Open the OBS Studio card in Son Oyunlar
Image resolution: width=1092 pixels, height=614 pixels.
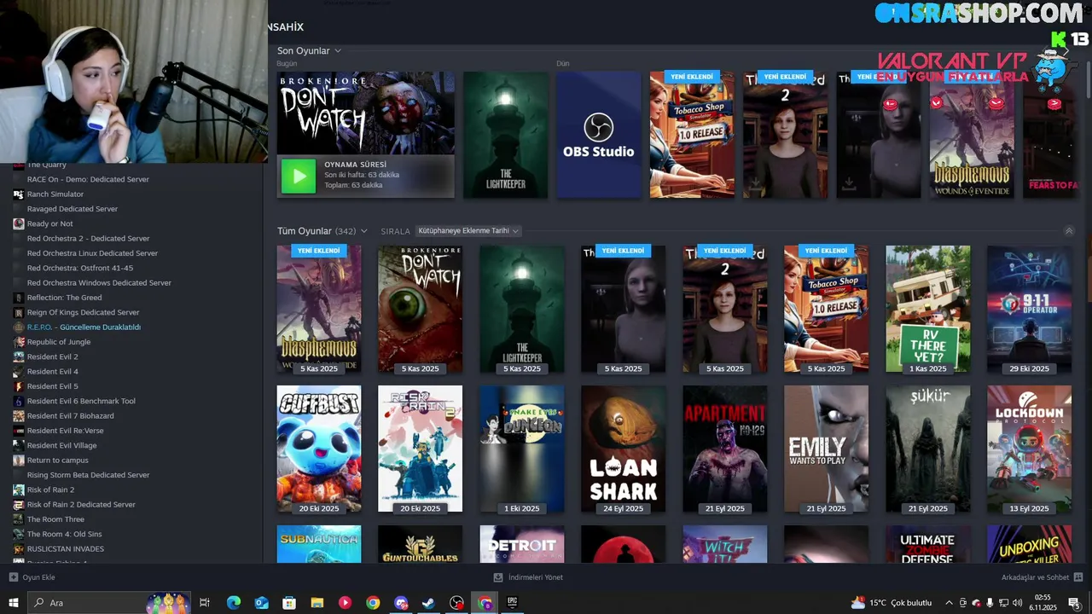tap(598, 135)
